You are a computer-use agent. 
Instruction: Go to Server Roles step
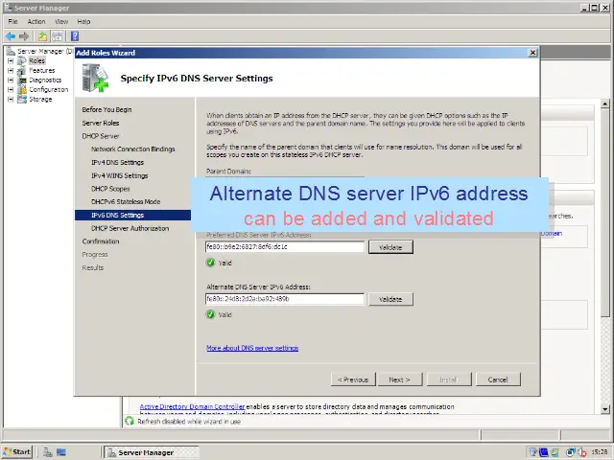coord(101,124)
